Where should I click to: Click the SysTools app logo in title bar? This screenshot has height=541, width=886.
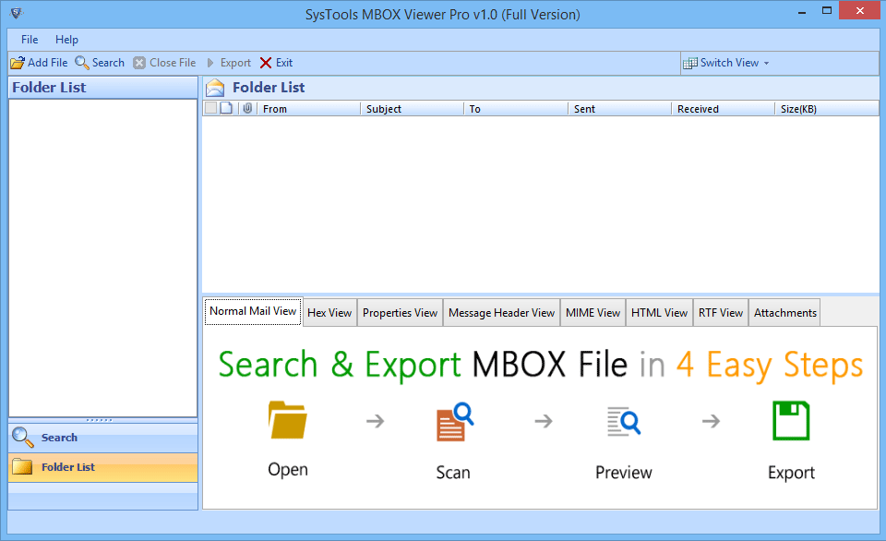(x=17, y=12)
